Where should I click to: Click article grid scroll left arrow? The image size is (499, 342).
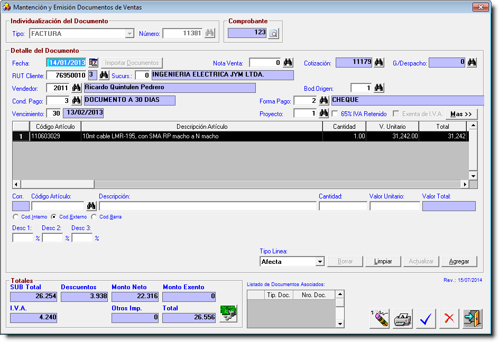pyautogui.click(x=16, y=184)
